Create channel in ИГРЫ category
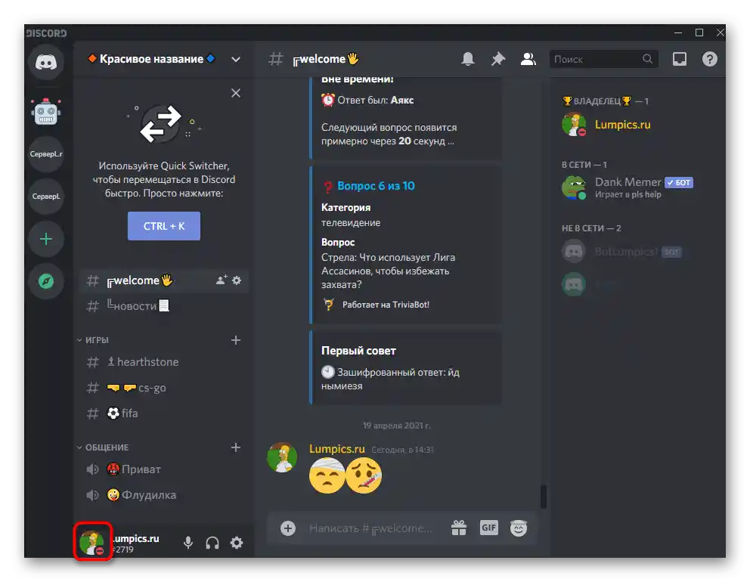 pyautogui.click(x=235, y=340)
